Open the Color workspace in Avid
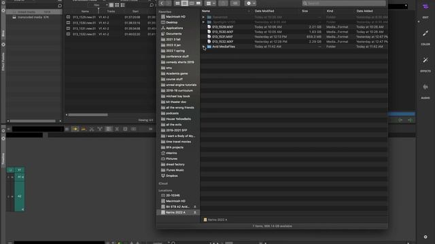The image size is (435, 244). point(425,37)
